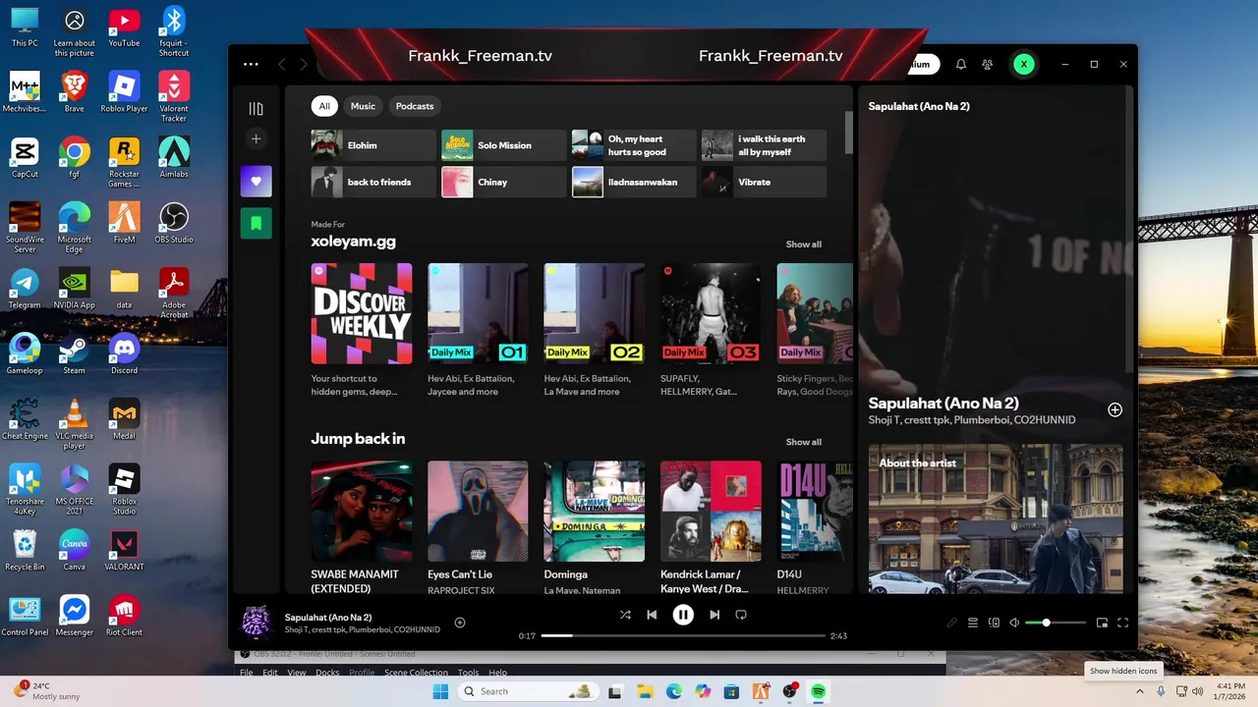Click Show all for Jump back in
Viewport: 1258px width, 707px height.
pyautogui.click(x=803, y=442)
